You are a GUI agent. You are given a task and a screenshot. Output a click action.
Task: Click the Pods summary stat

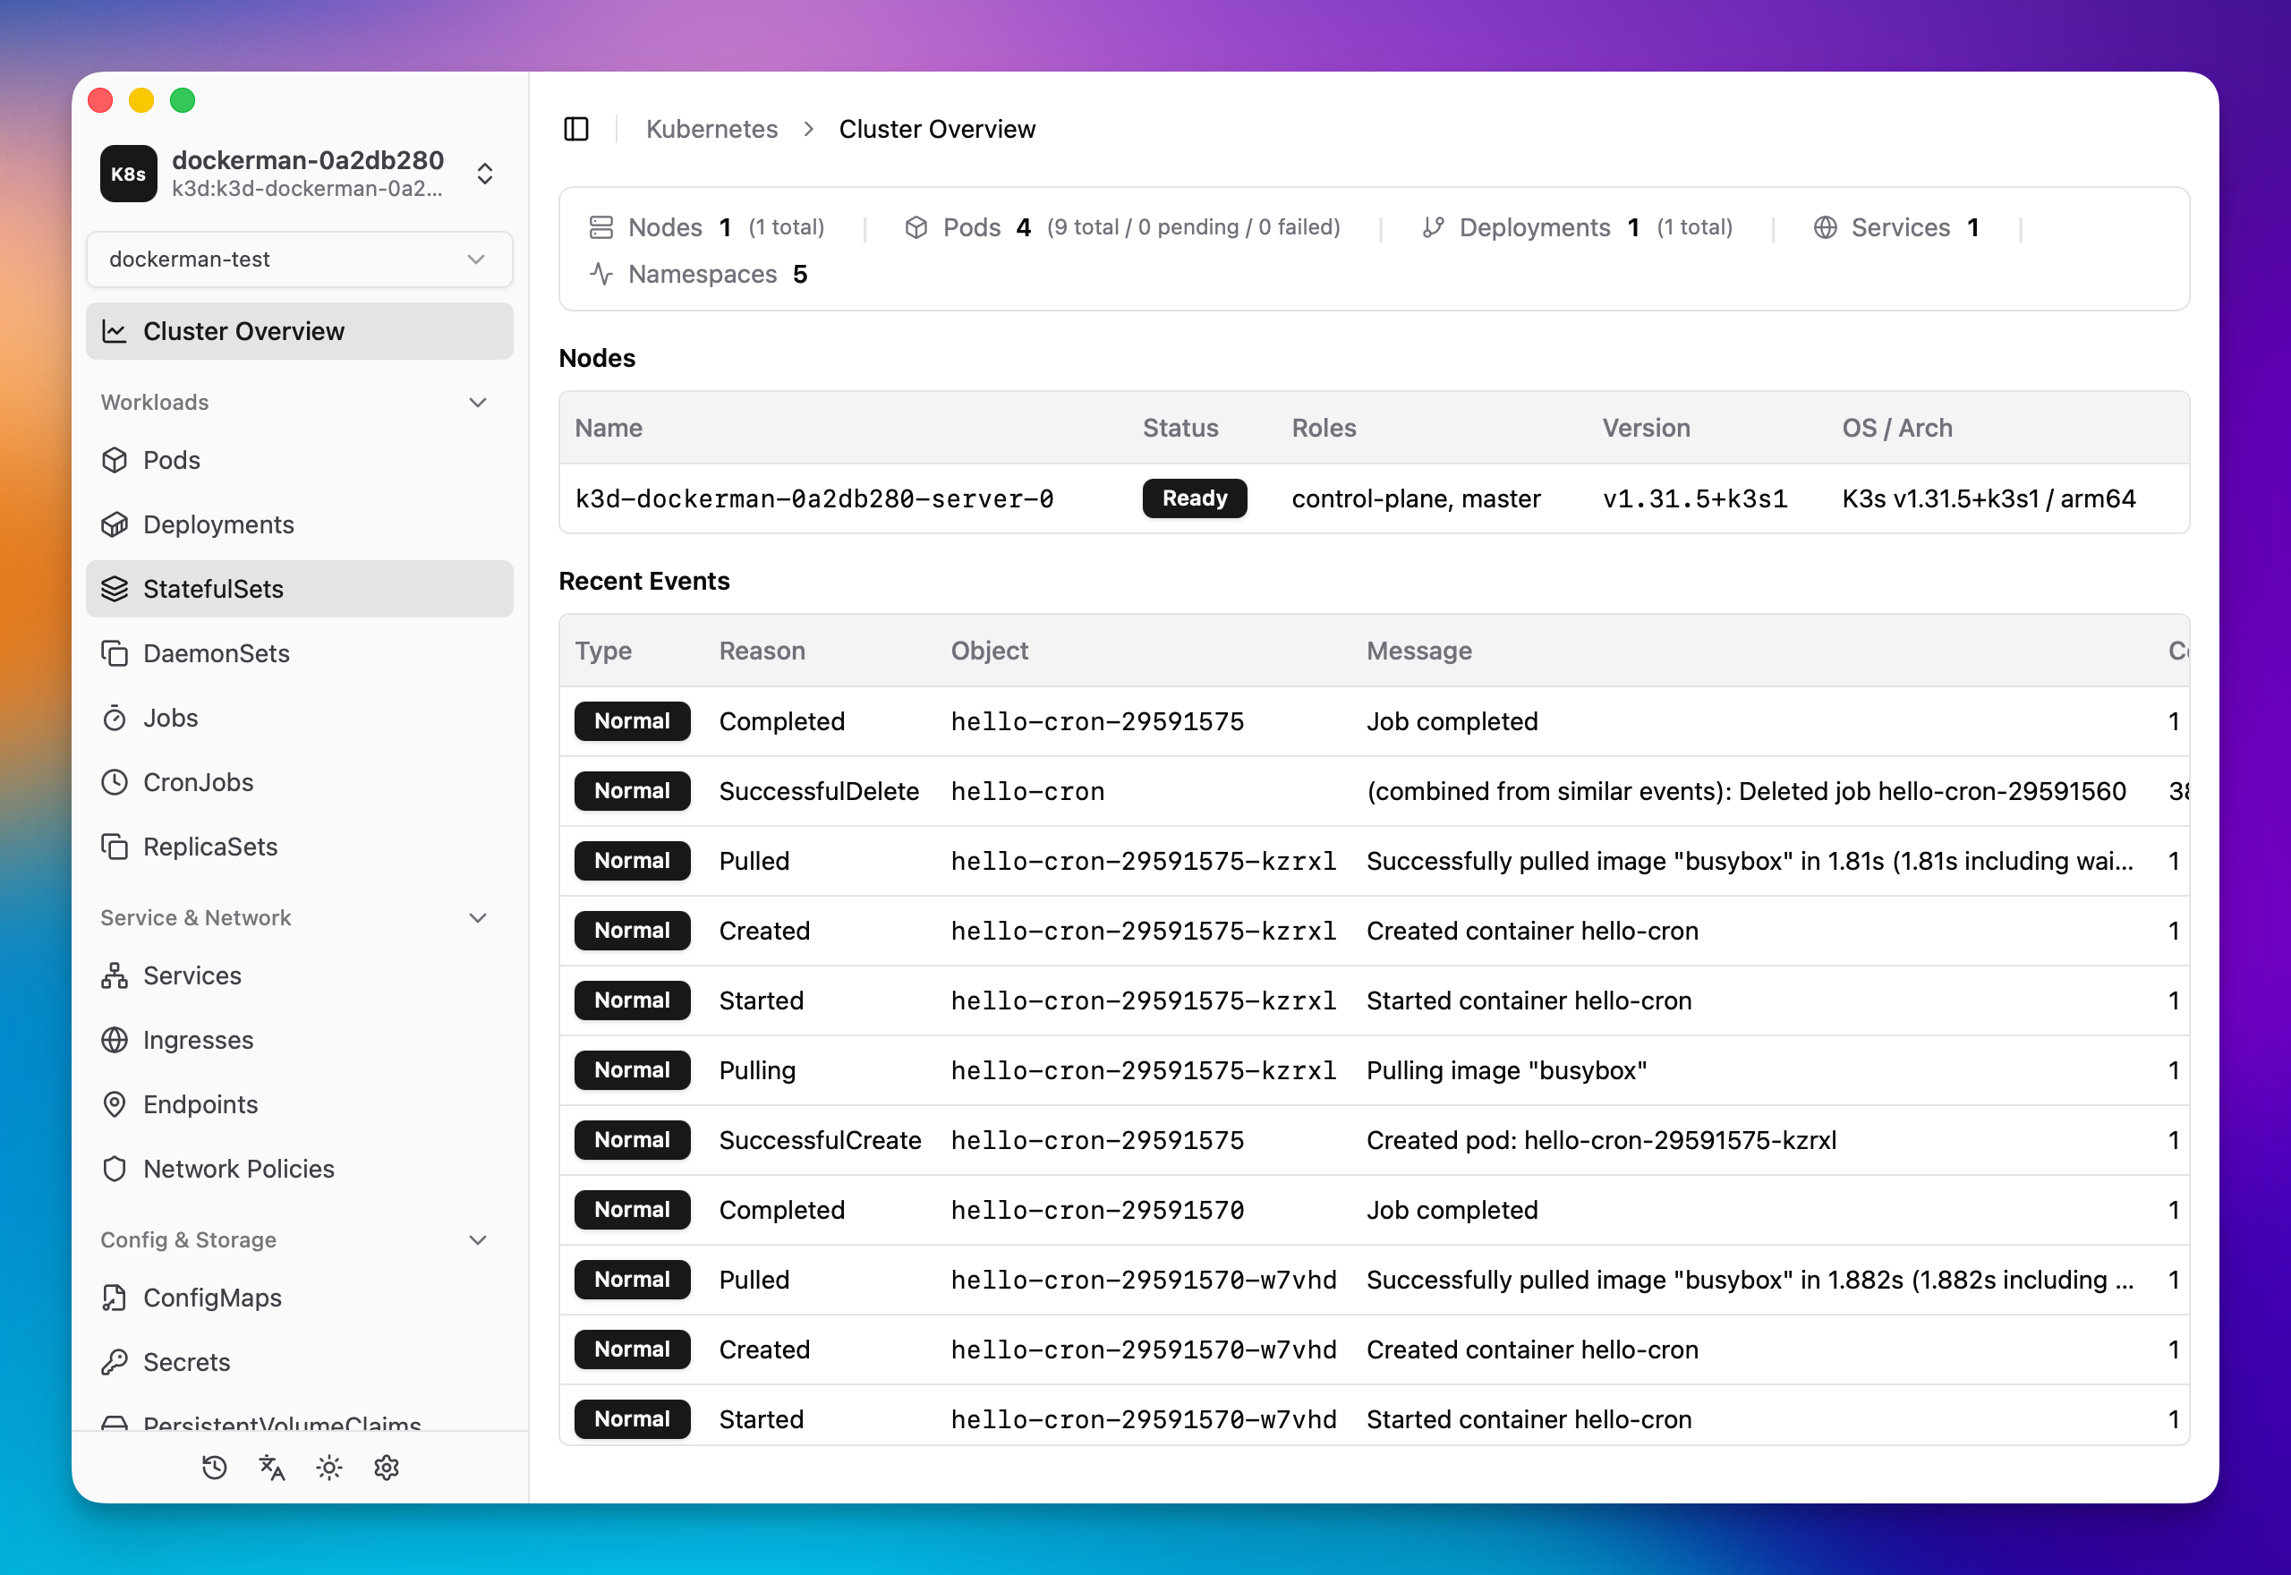1122,228
